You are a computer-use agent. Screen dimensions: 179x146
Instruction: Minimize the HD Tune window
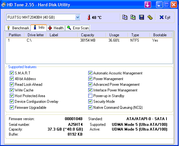click(159, 5)
